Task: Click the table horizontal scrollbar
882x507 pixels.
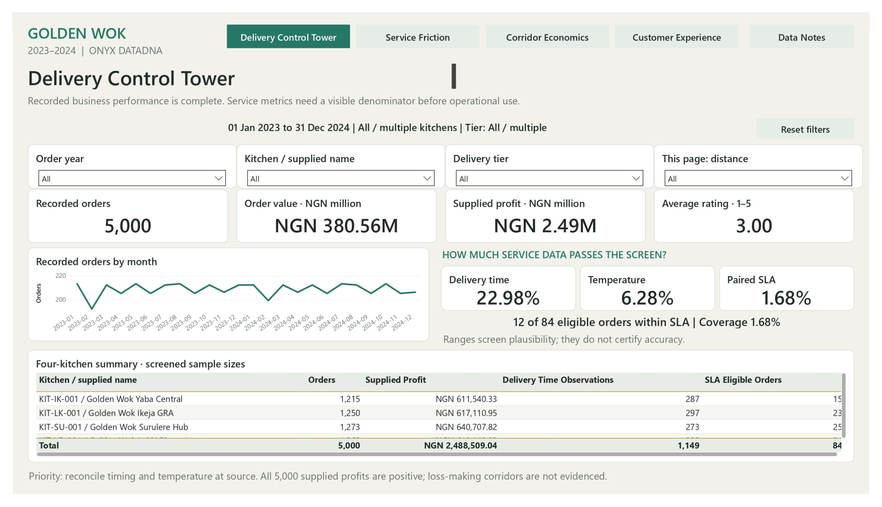Action: 437,454
